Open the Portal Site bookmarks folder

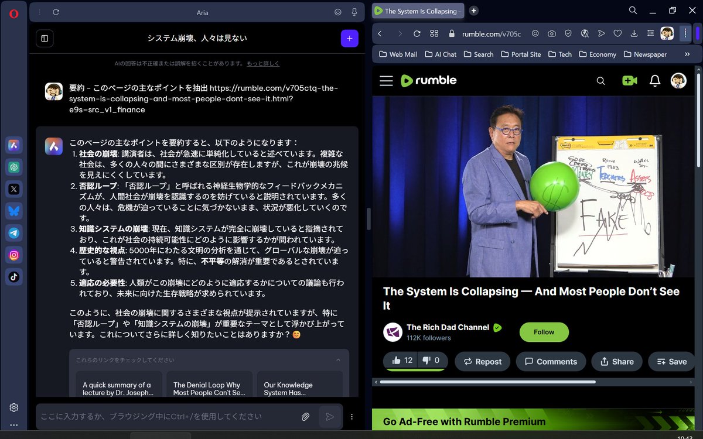pos(521,54)
